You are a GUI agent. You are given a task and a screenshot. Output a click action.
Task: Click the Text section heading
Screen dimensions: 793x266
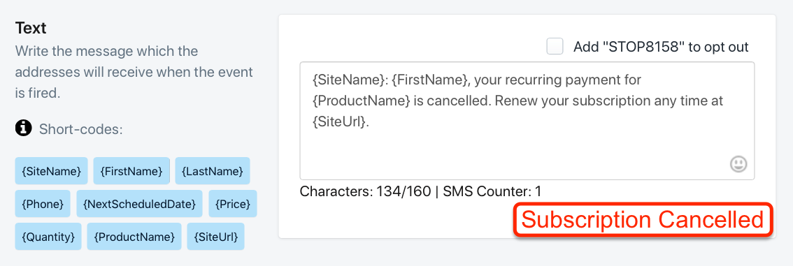click(x=31, y=28)
